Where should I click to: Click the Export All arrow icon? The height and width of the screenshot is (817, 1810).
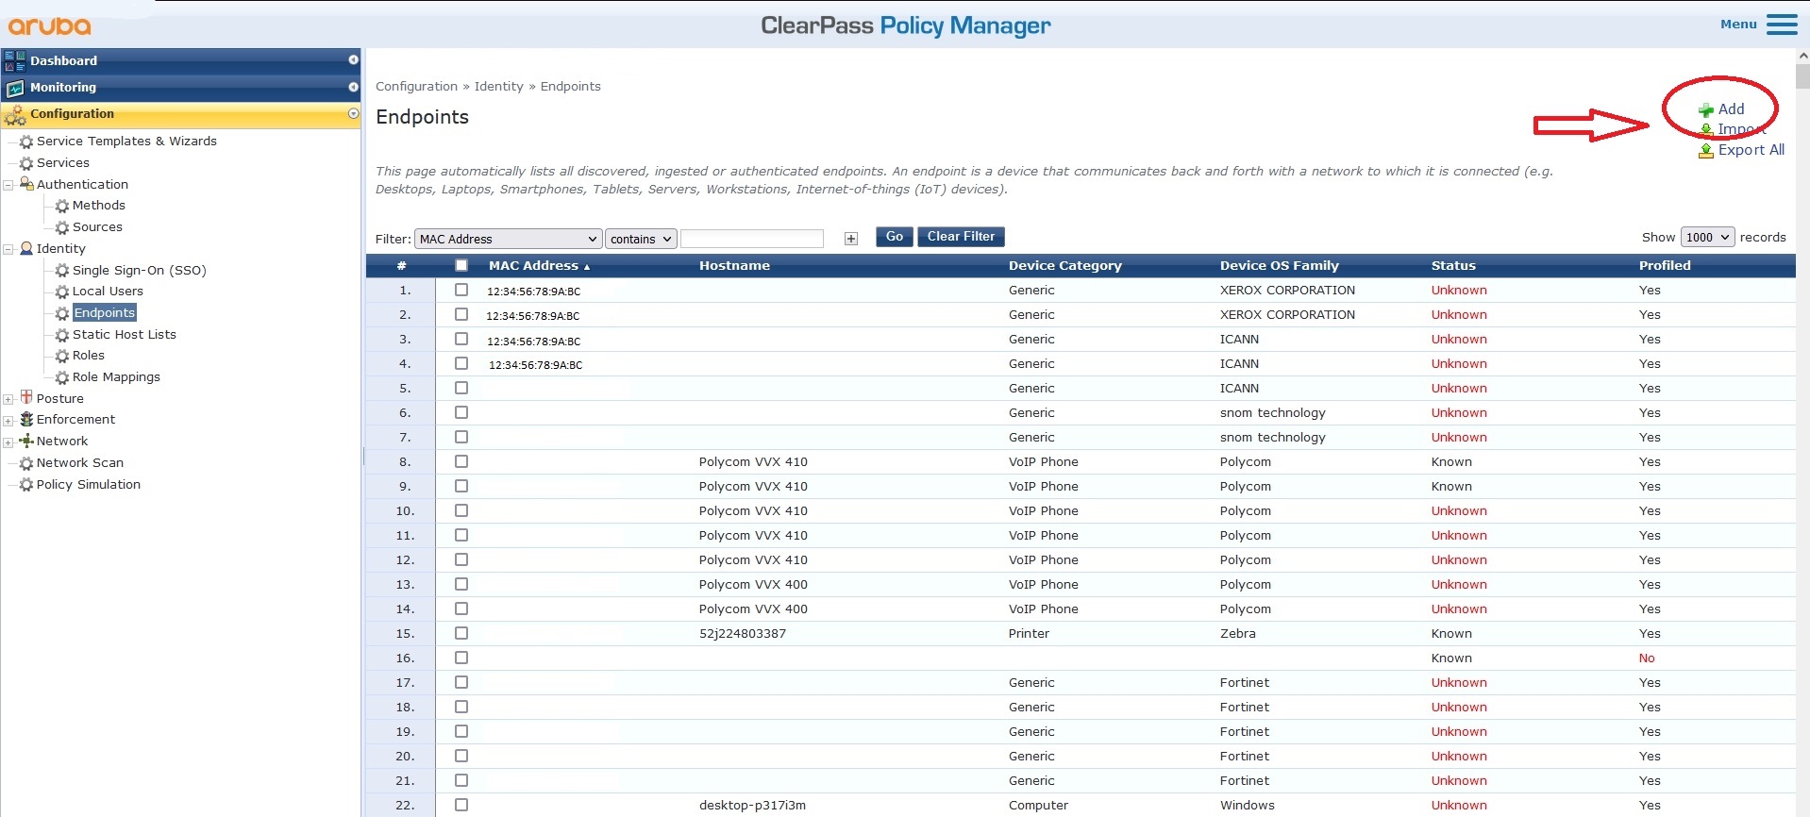pos(1706,151)
